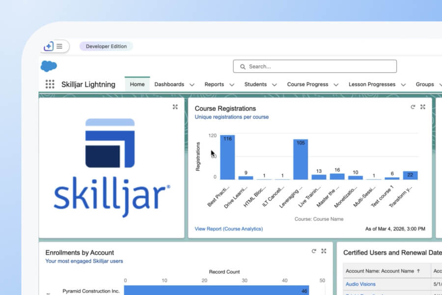Click the Skilljar logo image
The image size is (442, 295).
[x=111, y=168]
